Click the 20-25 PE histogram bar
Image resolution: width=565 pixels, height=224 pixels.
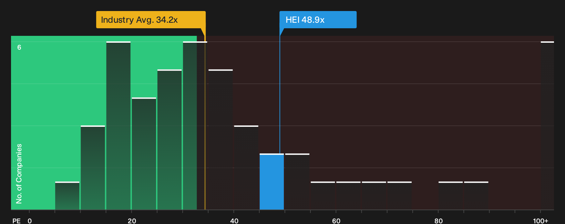click(144, 154)
